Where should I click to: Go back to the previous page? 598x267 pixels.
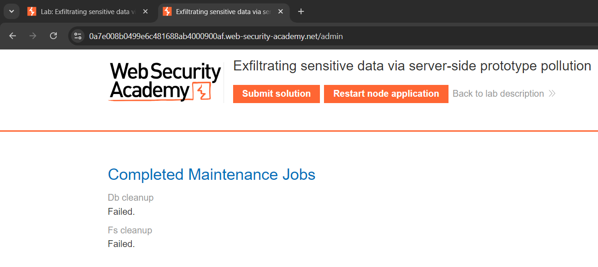[x=12, y=36]
